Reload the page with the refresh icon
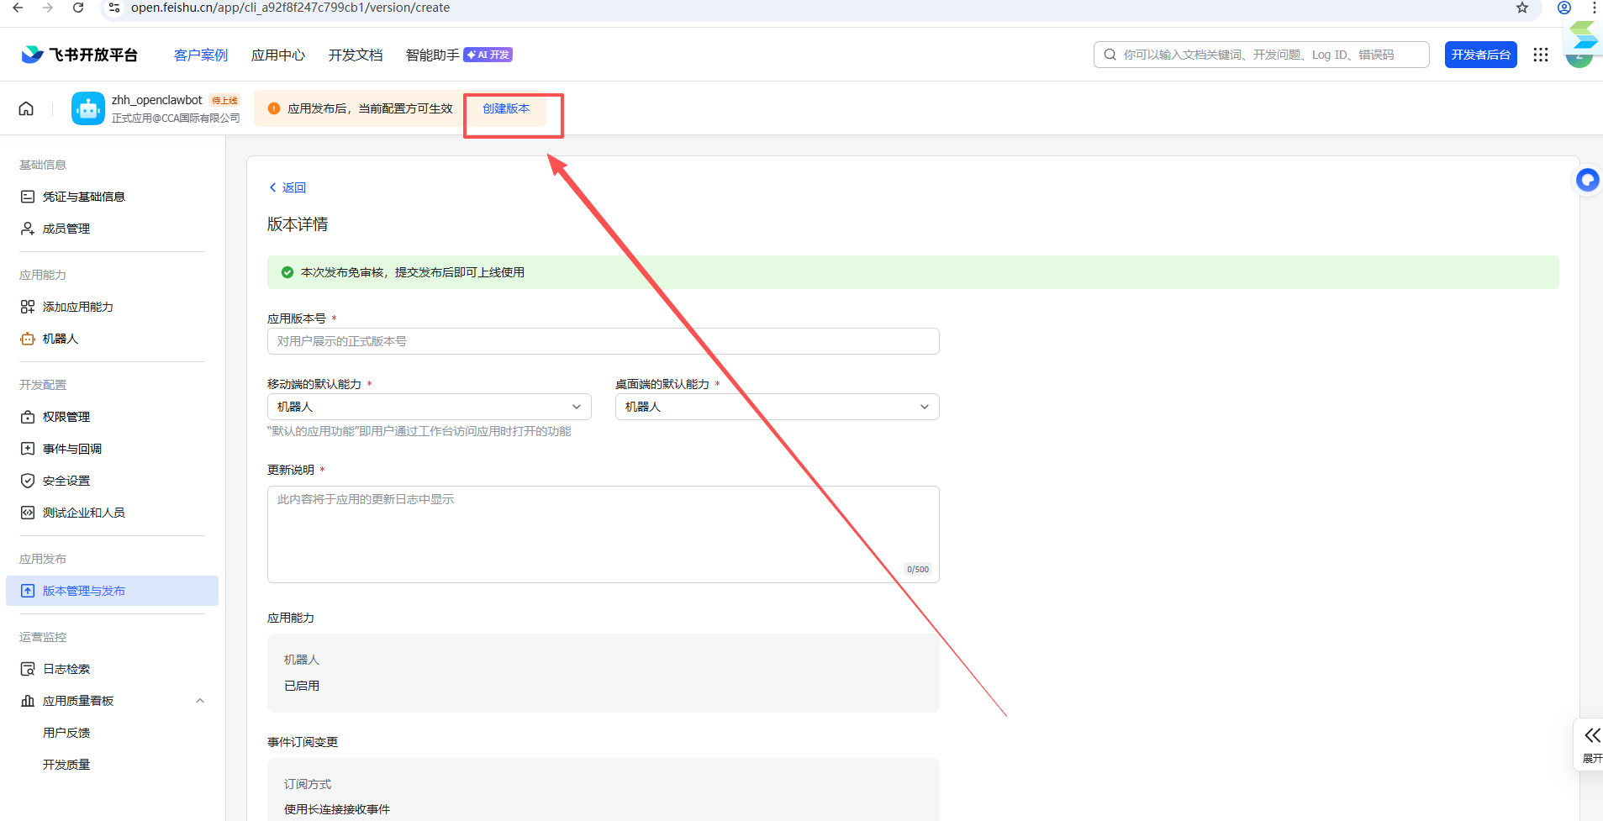1603x821 pixels. point(78,8)
